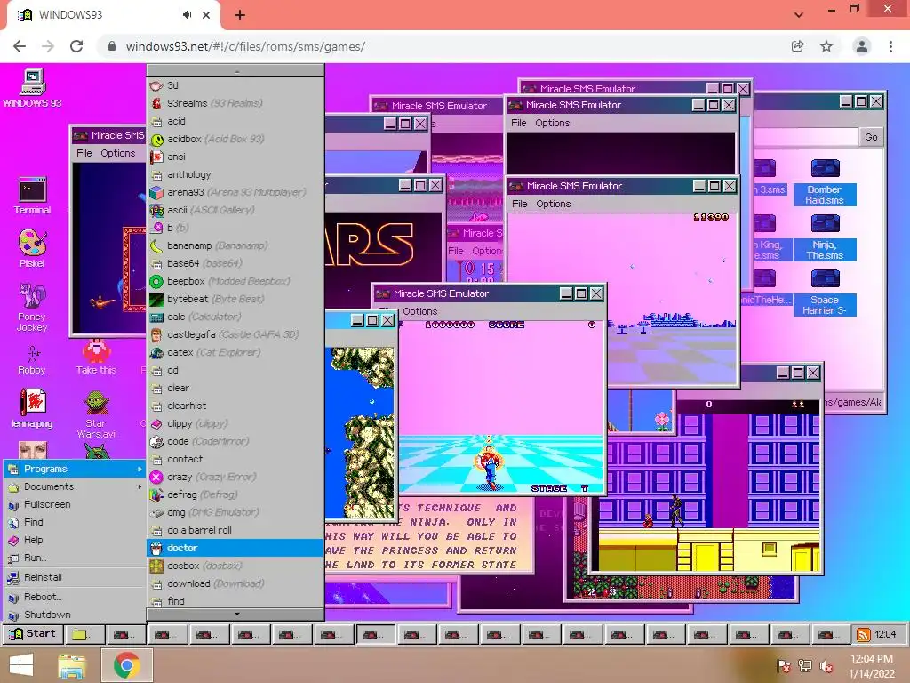Expand the Documents start menu submenu
The width and height of the screenshot is (910, 683).
pyautogui.click(x=75, y=486)
